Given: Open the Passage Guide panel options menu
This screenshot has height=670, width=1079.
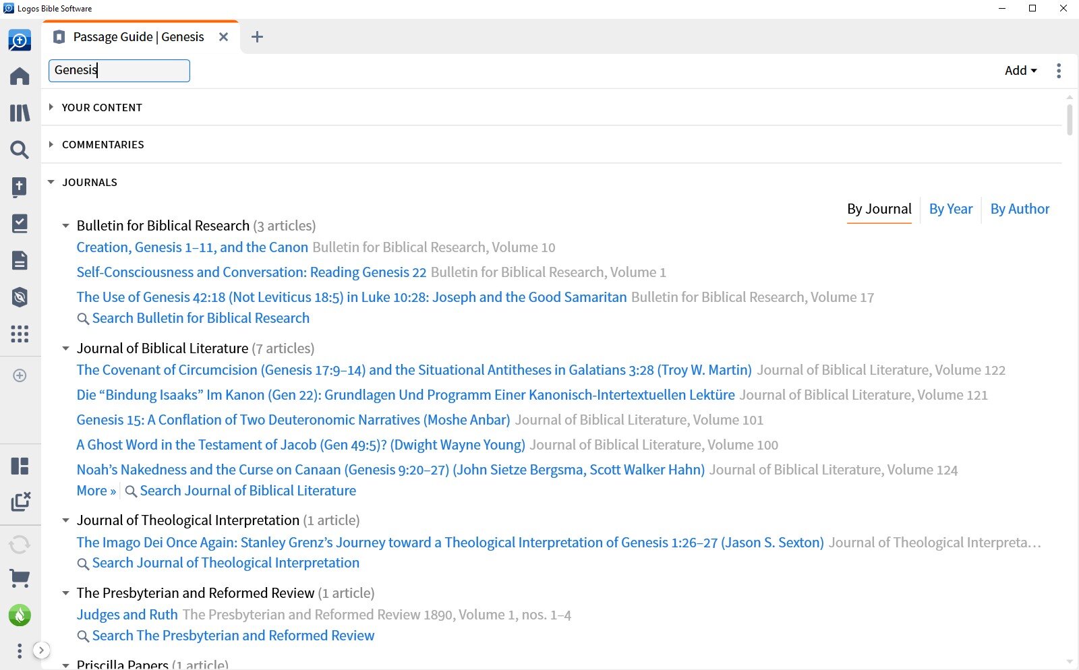Looking at the screenshot, I should [x=1059, y=71].
